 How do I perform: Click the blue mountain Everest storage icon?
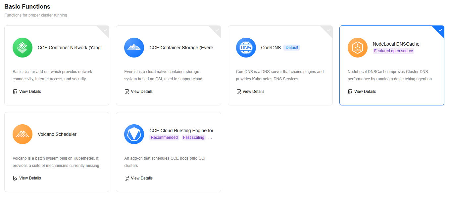[134, 48]
